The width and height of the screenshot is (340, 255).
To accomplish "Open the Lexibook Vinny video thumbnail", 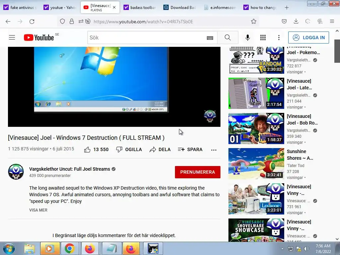I will 256,199.
